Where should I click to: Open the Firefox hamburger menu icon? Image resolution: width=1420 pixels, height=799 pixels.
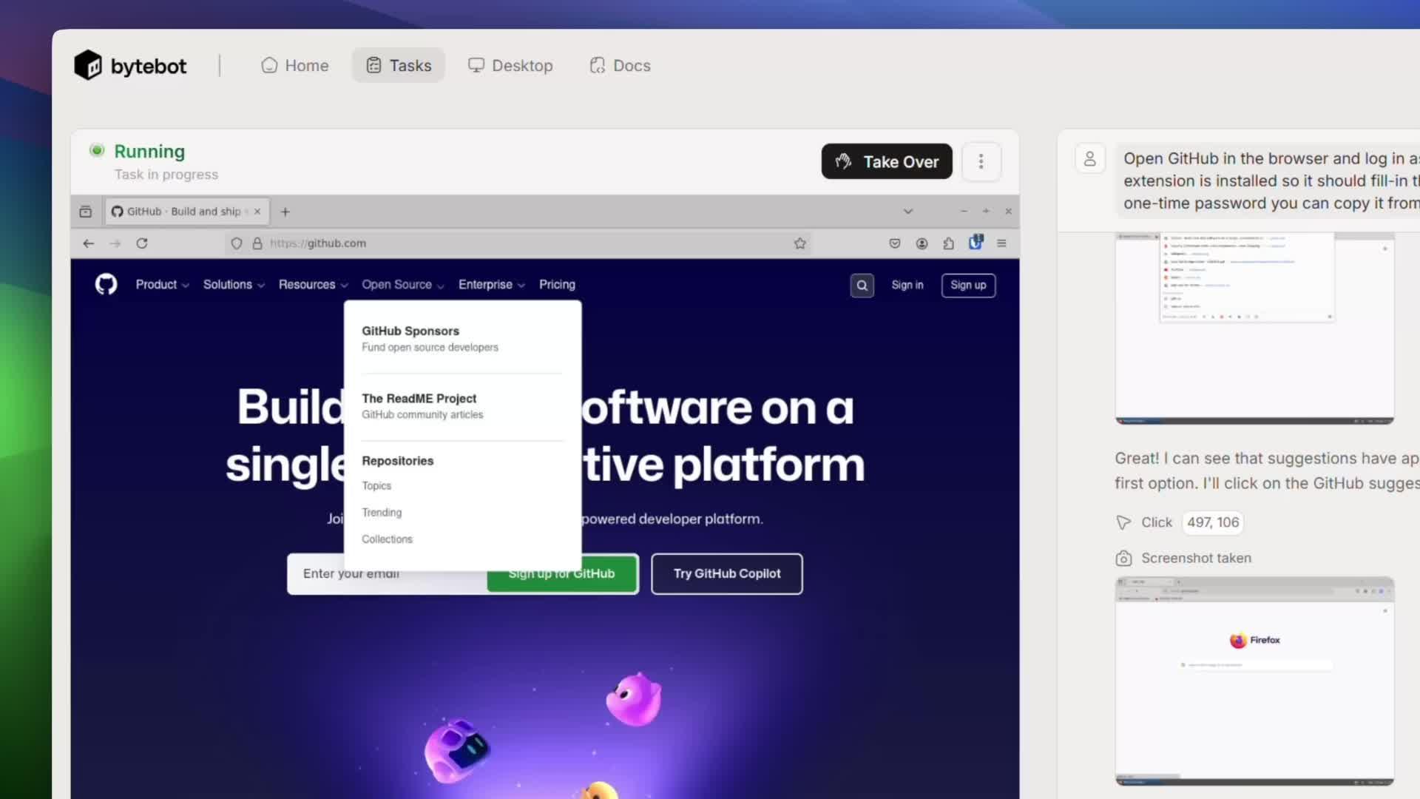point(1001,243)
